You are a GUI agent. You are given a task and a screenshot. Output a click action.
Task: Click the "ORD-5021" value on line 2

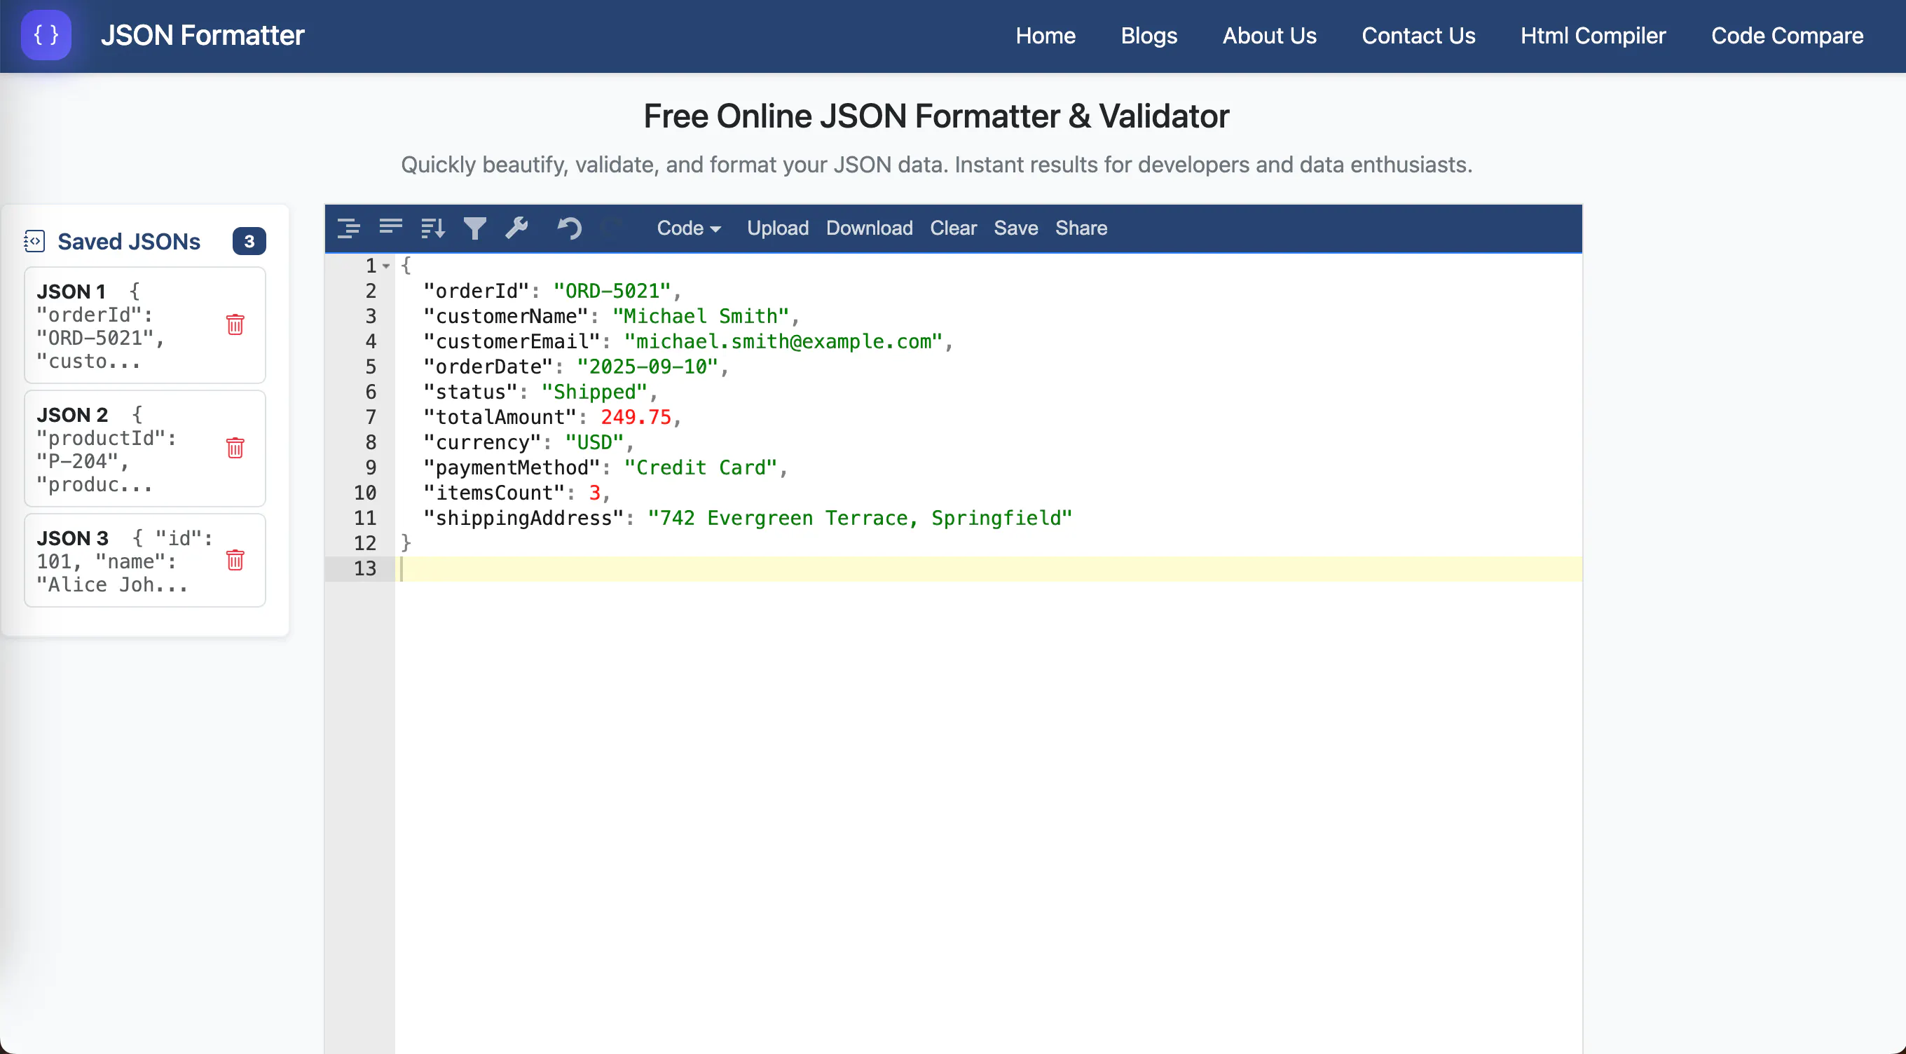point(611,291)
